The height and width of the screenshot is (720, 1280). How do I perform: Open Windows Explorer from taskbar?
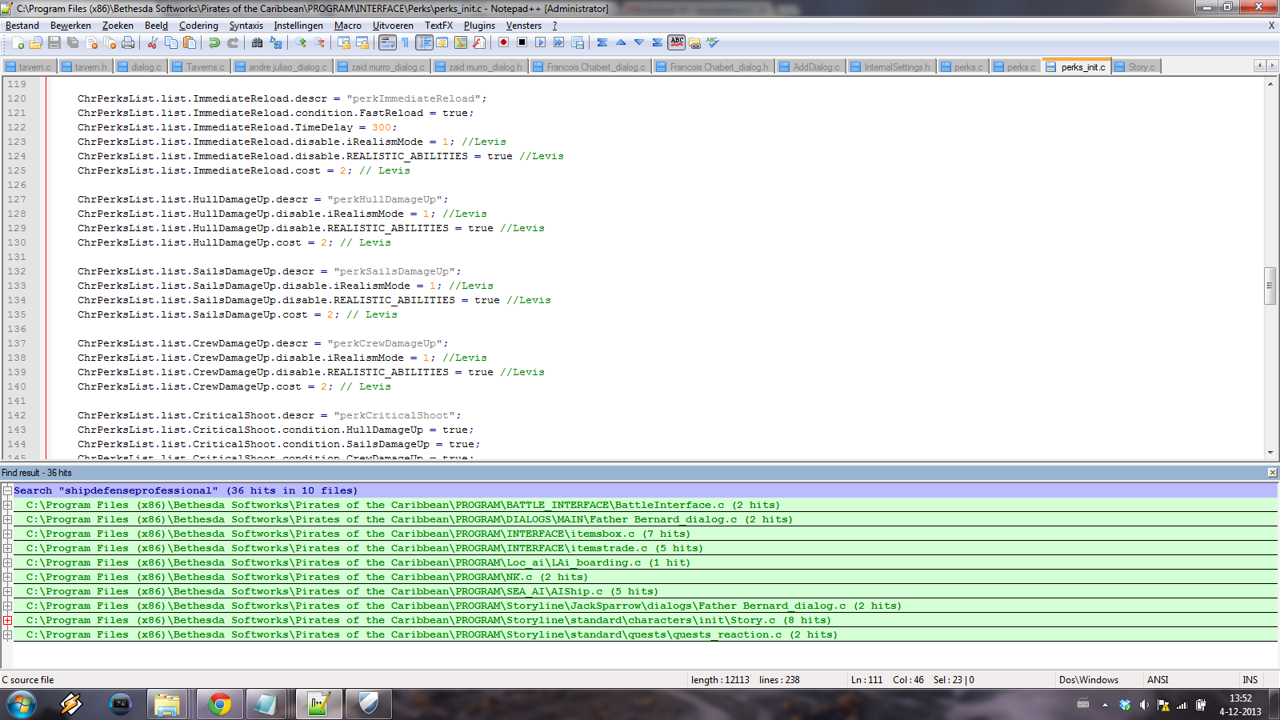167,704
